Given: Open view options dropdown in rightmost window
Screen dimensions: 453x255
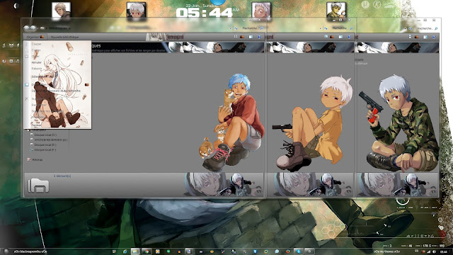Looking at the screenshot, I should (417, 37).
